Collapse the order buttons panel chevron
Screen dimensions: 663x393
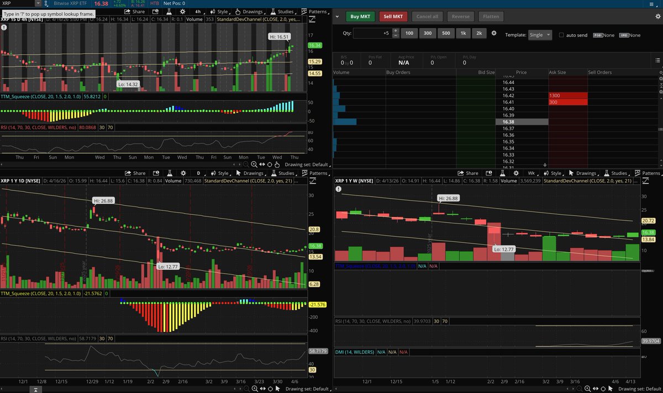336,17
